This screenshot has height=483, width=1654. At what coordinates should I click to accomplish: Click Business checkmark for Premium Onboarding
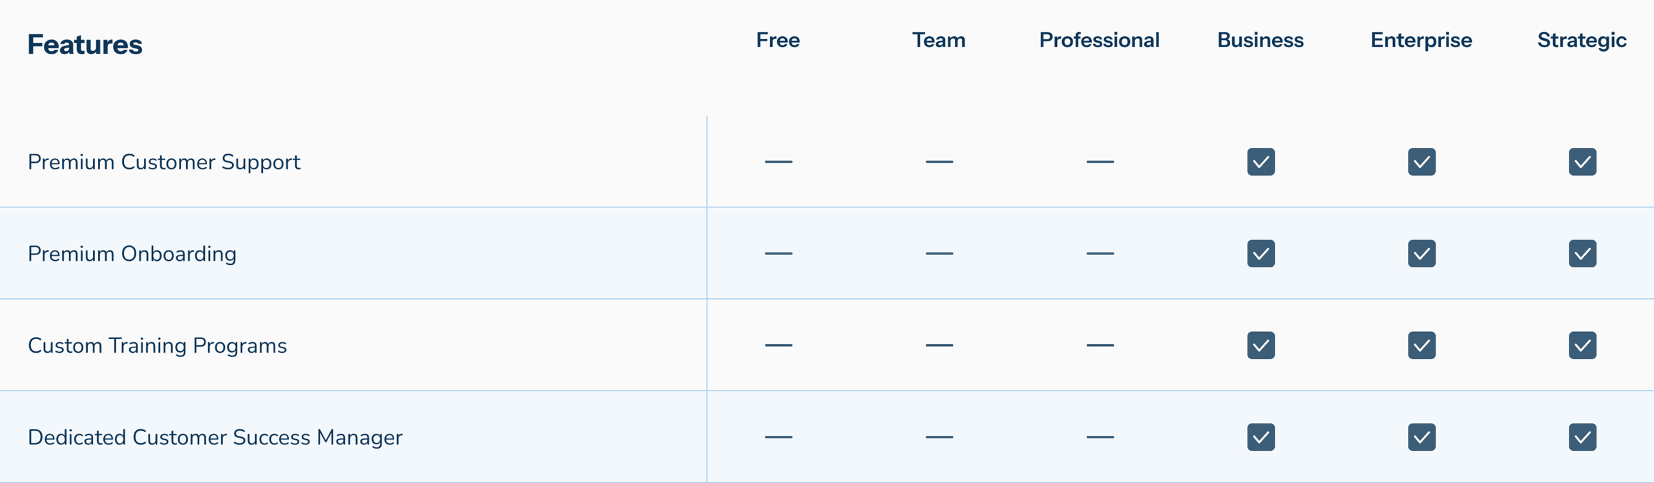tap(1261, 254)
